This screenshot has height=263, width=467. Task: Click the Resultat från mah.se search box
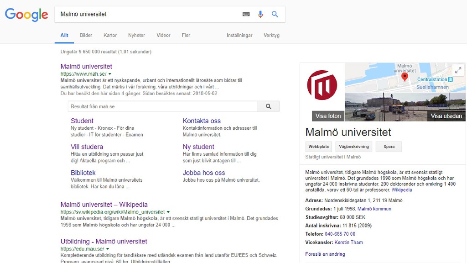coord(163,106)
